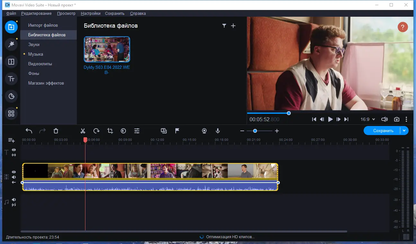Open clip properties sliders icon
The width and height of the screenshot is (416, 244).
click(137, 131)
